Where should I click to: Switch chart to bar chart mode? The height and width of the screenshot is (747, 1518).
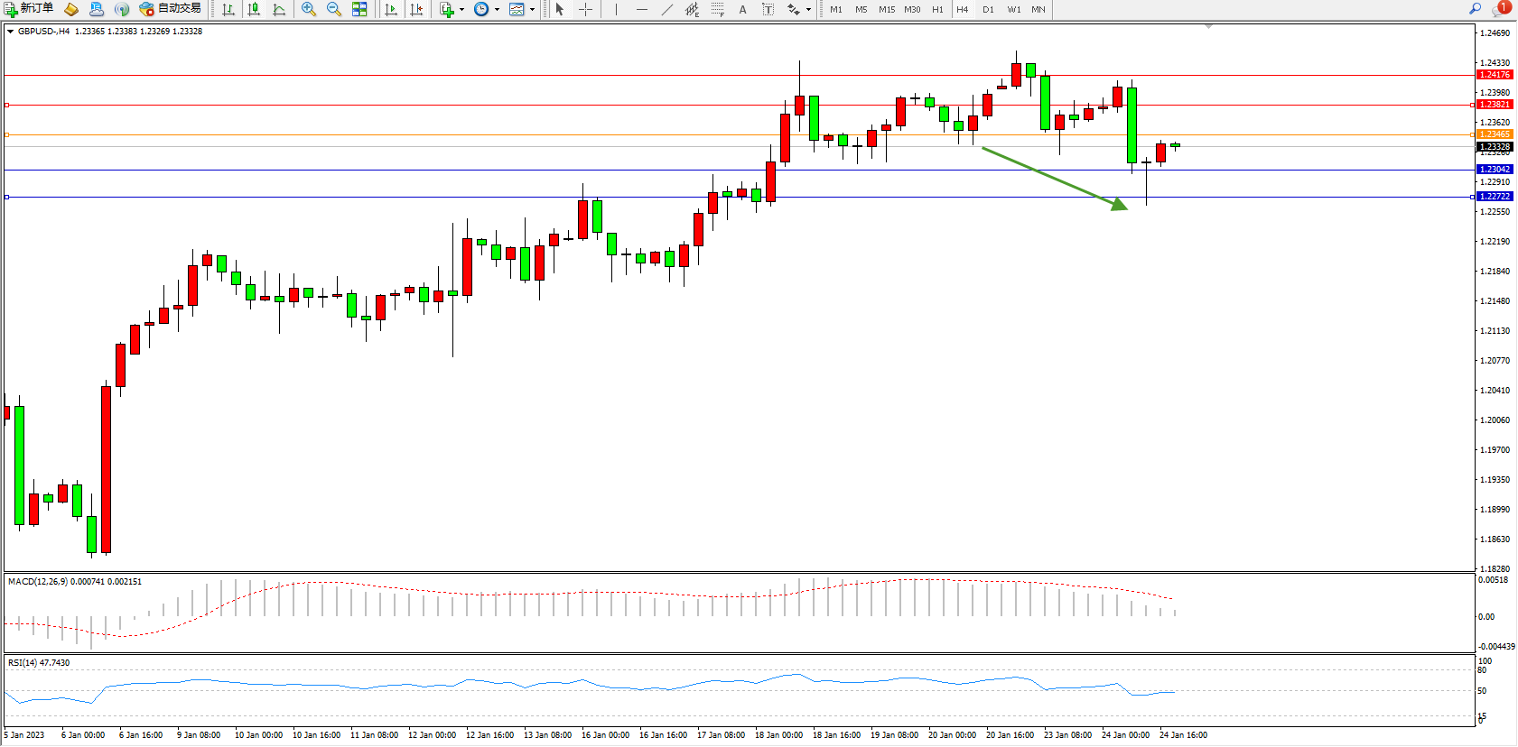(x=228, y=9)
